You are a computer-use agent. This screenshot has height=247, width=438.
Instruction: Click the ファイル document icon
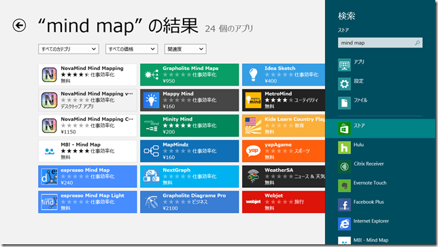click(344, 103)
